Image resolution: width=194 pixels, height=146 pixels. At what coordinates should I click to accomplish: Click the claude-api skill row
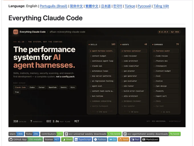coord(102,66)
